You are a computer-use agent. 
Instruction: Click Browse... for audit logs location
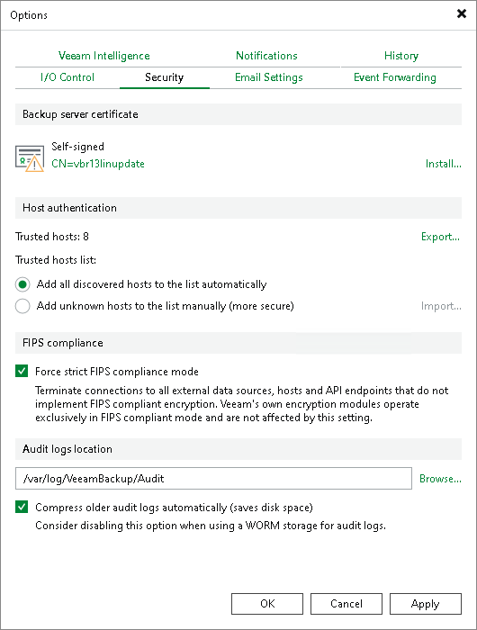pos(440,479)
